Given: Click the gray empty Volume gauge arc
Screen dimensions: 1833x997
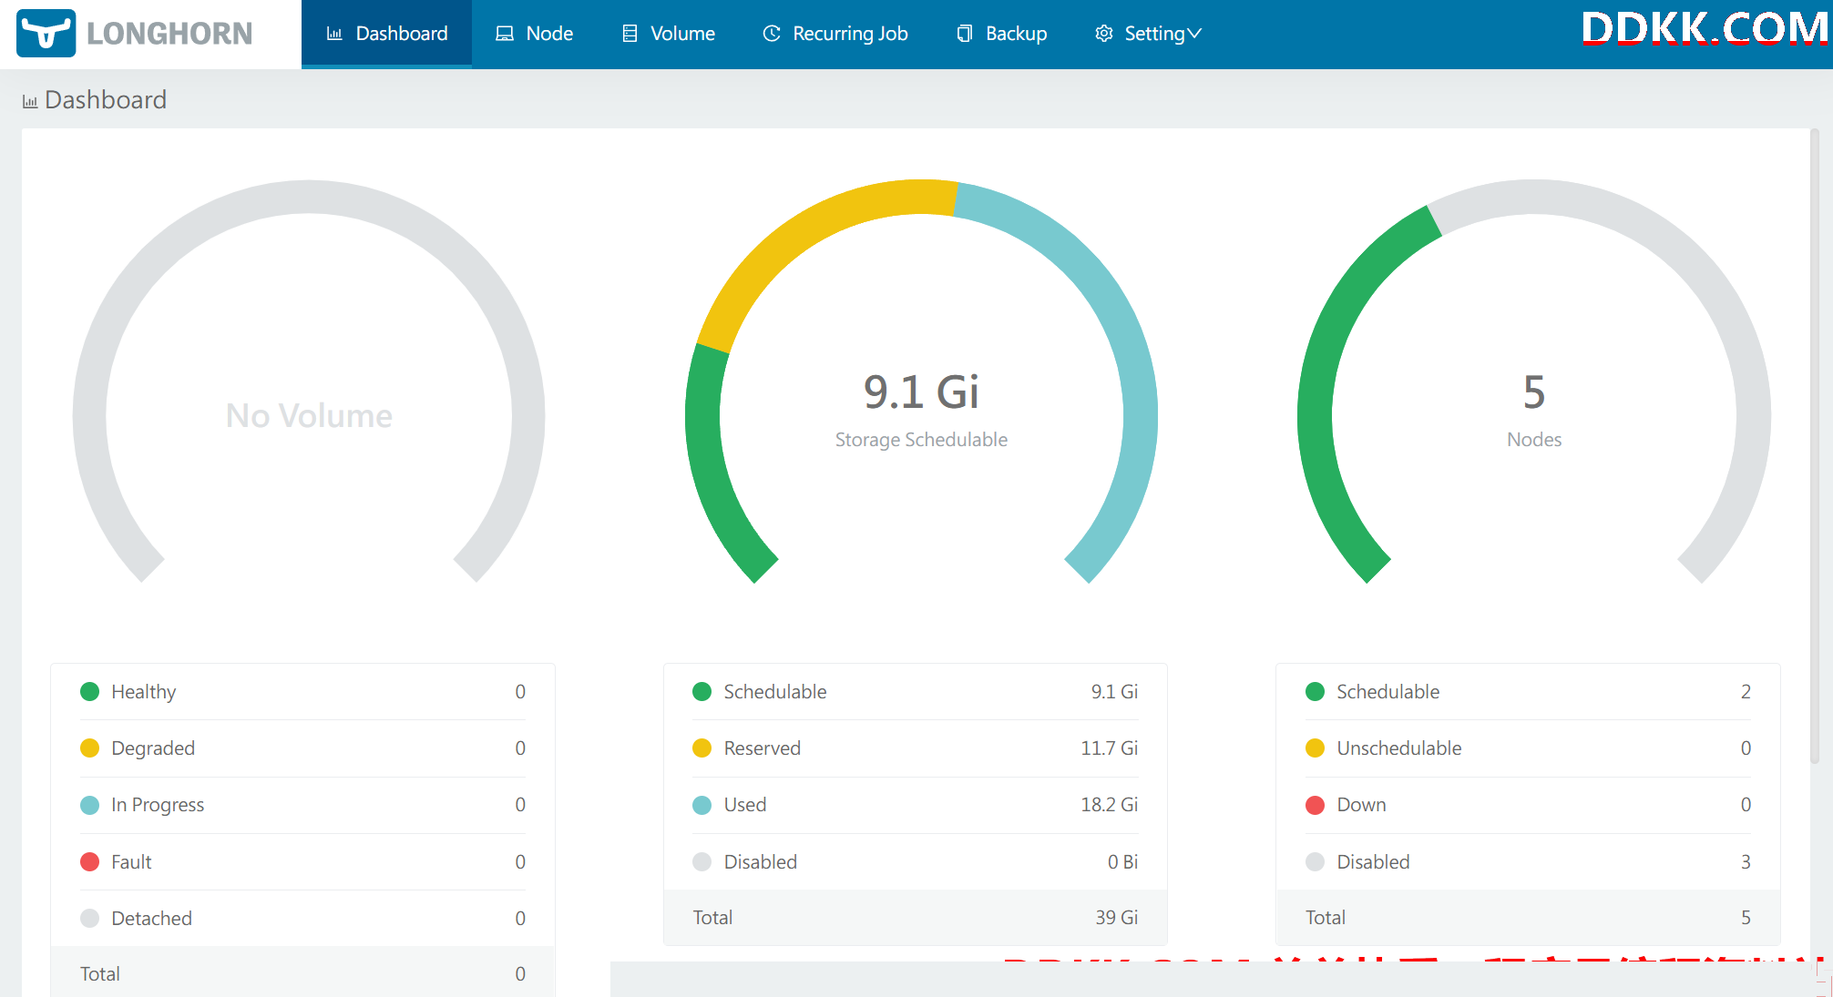Looking at the screenshot, I should [309, 197].
